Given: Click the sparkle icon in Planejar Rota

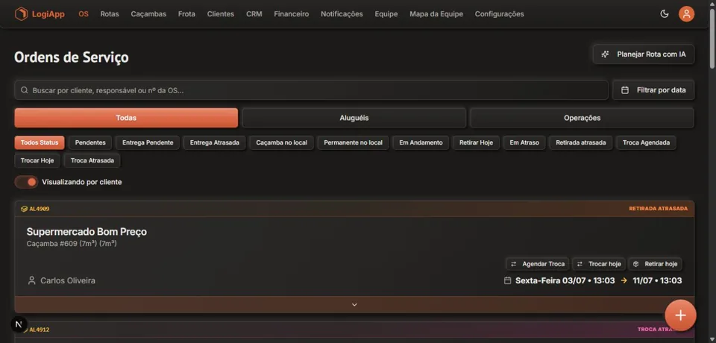Looking at the screenshot, I should pos(605,54).
